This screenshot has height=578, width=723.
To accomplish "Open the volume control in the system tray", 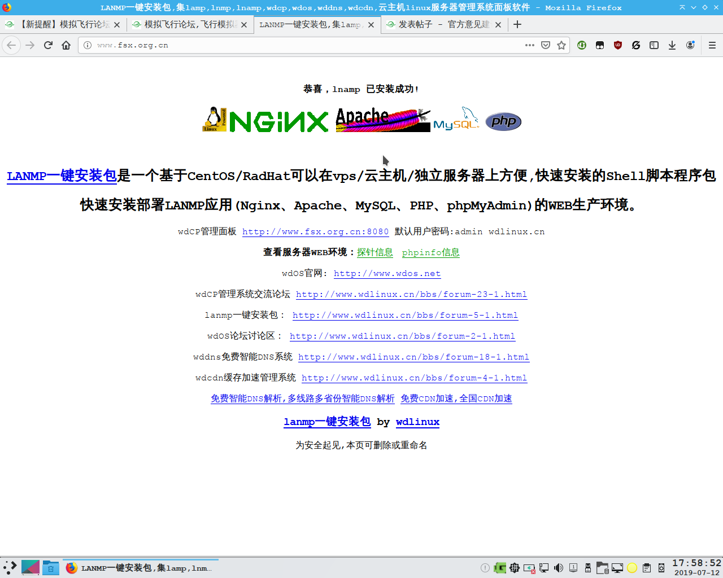I will coord(559,568).
